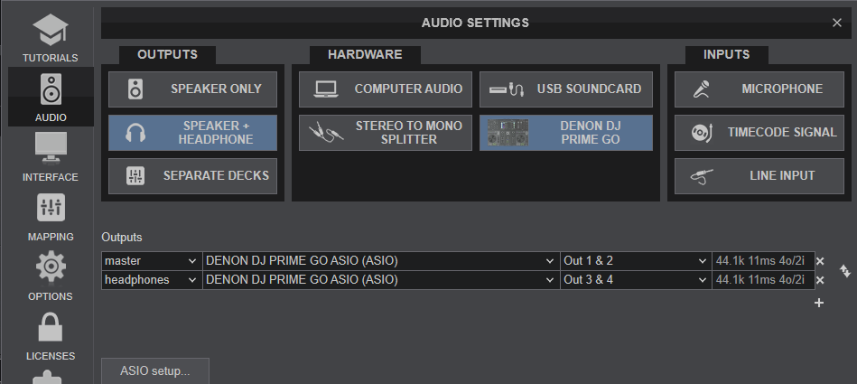Open the Out 3 & 4 channel dropdown
Viewport: 857px width, 384px height.
click(636, 280)
